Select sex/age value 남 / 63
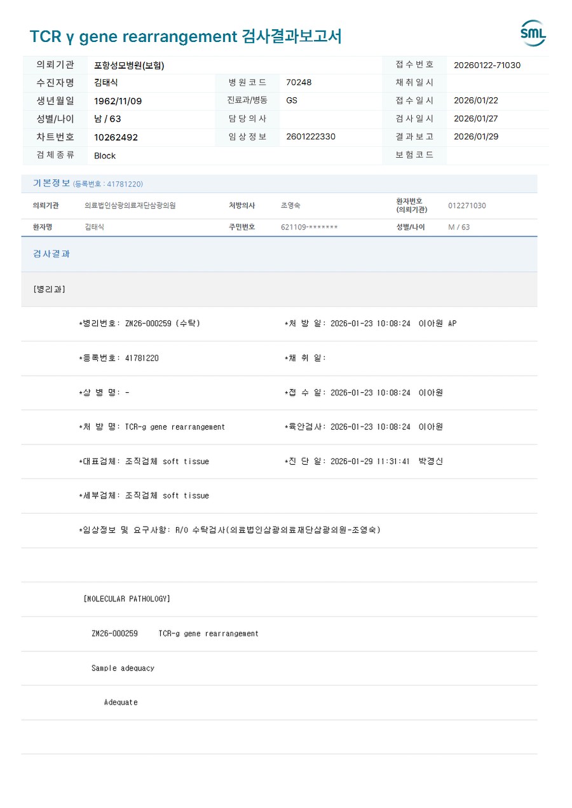572x808 pixels. tap(107, 119)
